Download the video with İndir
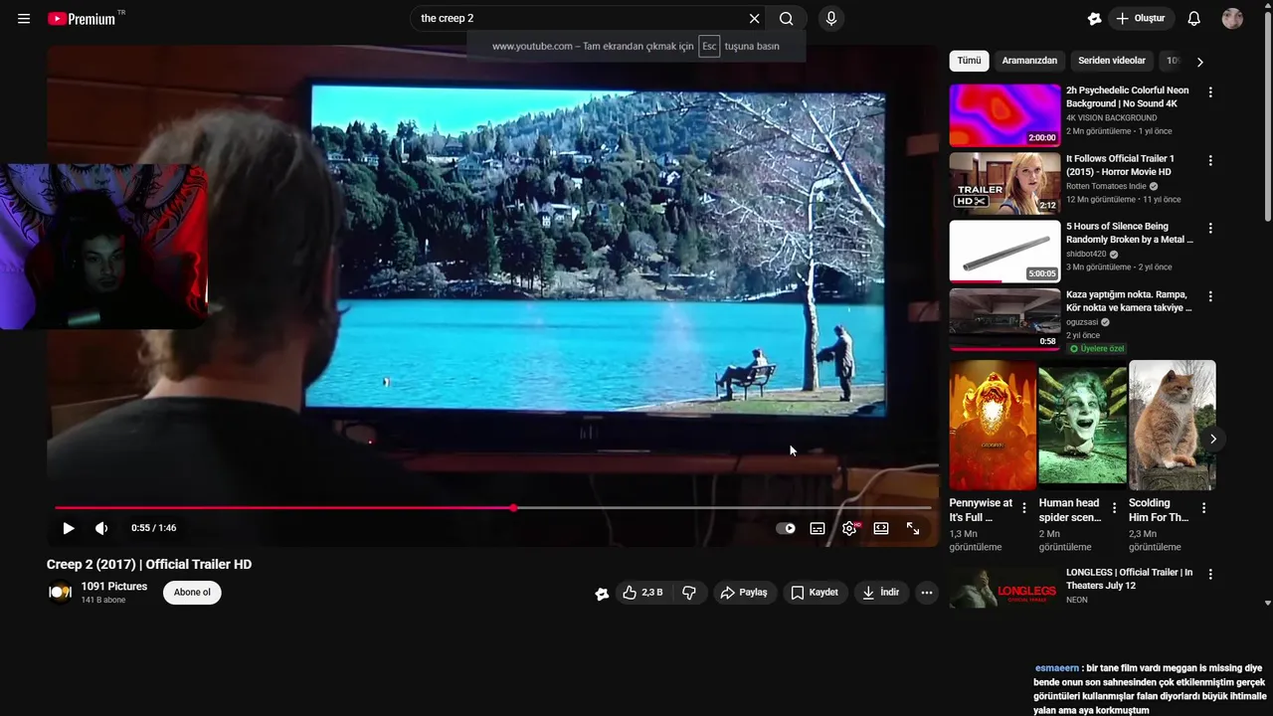Screen dimensions: 1273x716 point(881,593)
